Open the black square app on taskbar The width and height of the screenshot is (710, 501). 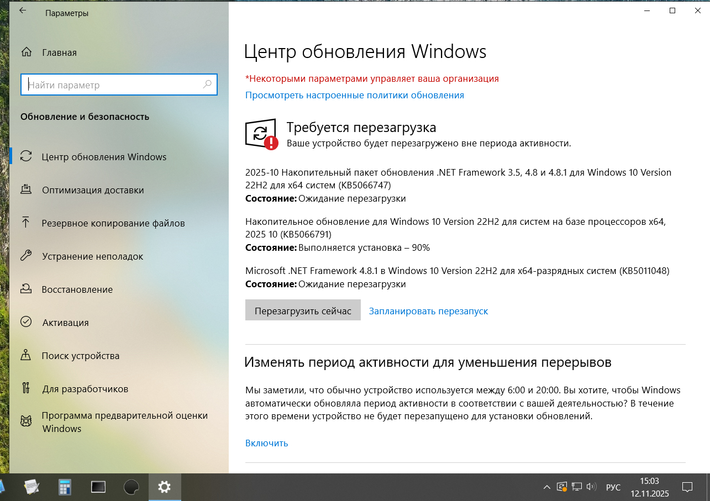[x=98, y=487]
